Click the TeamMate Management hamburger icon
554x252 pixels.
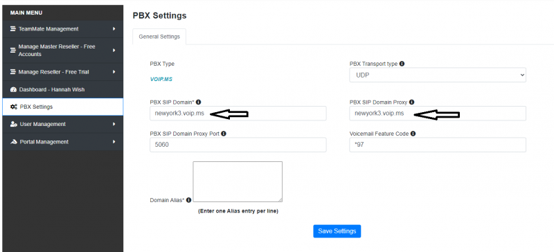coord(13,29)
